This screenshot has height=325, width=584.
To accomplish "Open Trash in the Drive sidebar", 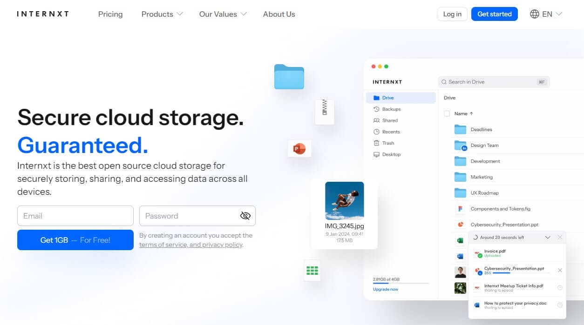I will click(x=388, y=143).
